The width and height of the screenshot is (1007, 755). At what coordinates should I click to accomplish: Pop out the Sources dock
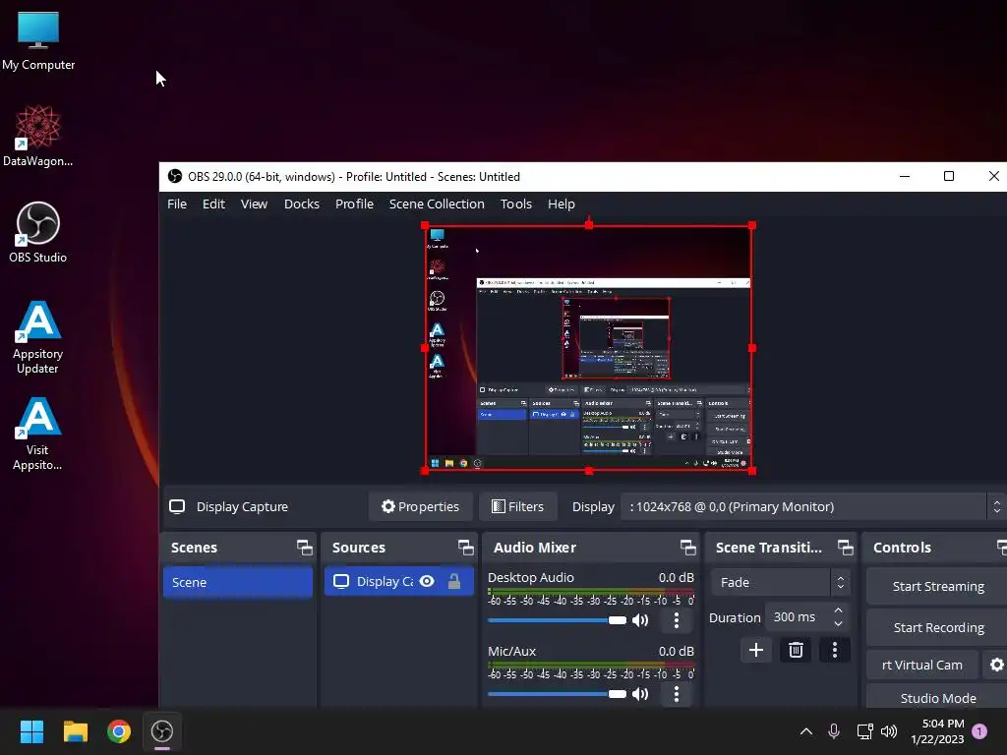pyautogui.click(x=465, y=548)
